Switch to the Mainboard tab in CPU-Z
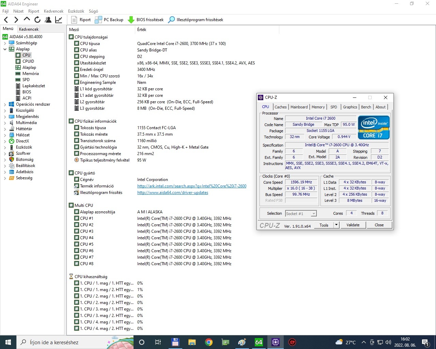436x349 pixels. click(299, 107)
